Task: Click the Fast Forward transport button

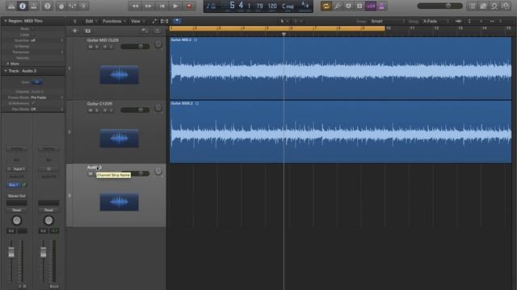Action: point(149,6)
